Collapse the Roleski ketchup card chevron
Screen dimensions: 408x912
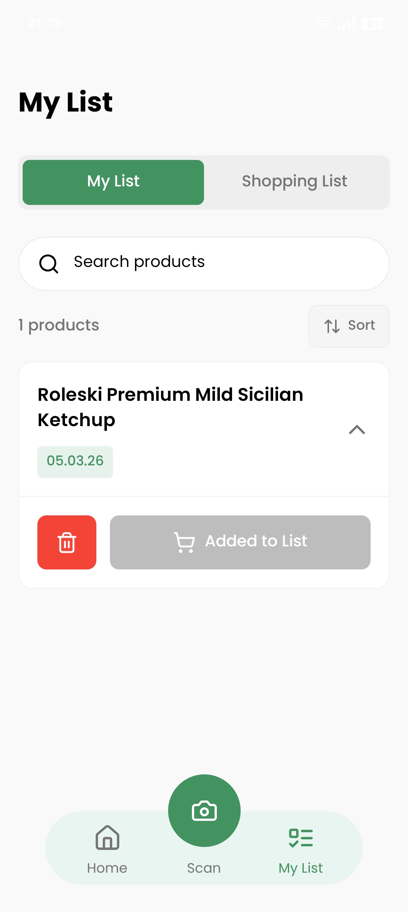pyautogui.click(x=357, y=430)
